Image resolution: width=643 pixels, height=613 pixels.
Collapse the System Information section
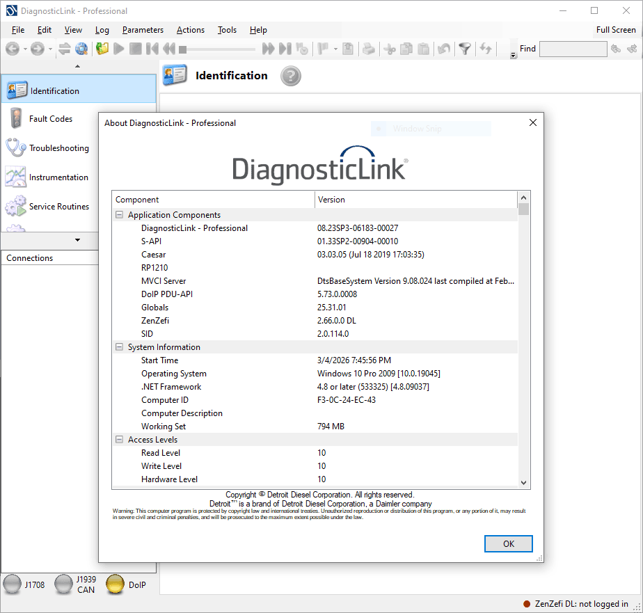[119, 347]
